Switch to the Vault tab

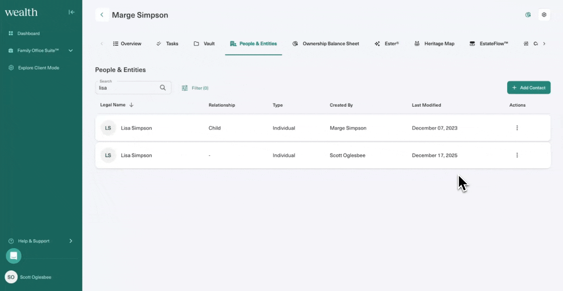pyautogui.click(x=204, y=44)
